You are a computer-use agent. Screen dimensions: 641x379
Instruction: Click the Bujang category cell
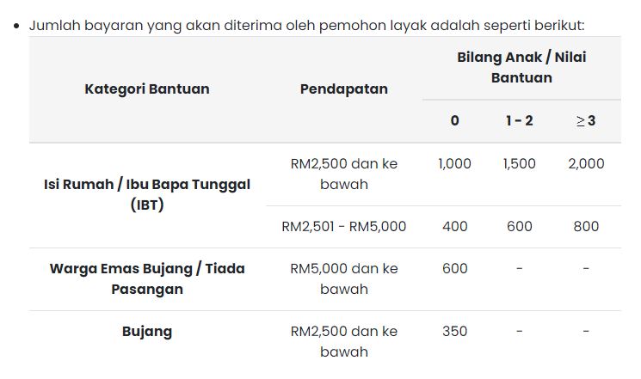tap(147, 332)
